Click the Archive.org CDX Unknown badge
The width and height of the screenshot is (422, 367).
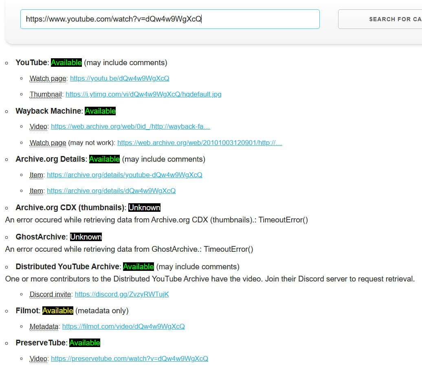point(144,207)
